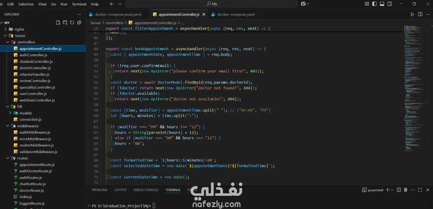Click the appointmentController.js breadcrumb file icon
Image resolution: width=433 pixels, height=209 pixels.
(130, 23)
